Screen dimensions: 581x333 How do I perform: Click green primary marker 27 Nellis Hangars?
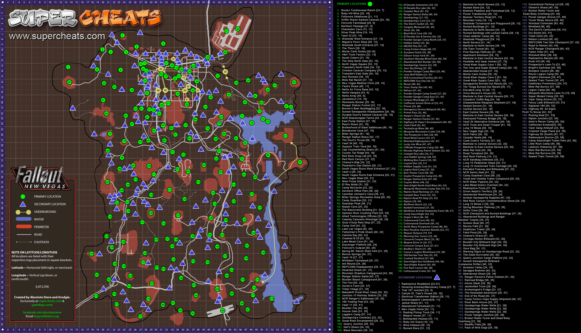(226, 31)
